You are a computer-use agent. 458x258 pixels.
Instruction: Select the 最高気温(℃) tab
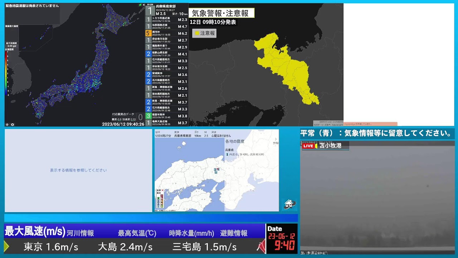point(137,233)
